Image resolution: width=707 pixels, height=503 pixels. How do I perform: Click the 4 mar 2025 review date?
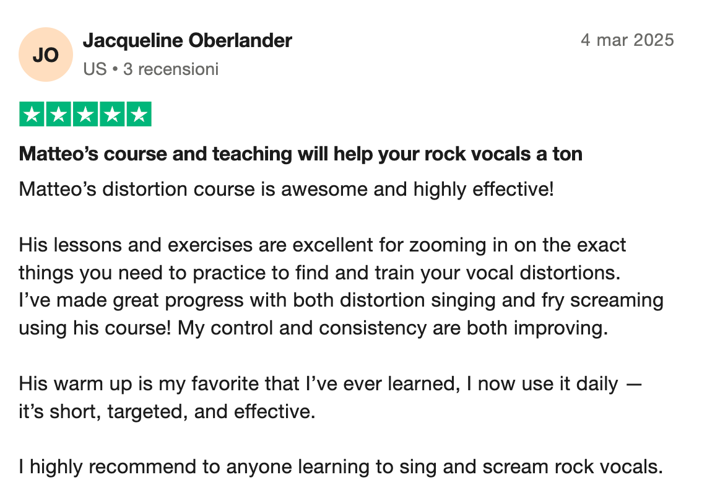click(627, 40)
